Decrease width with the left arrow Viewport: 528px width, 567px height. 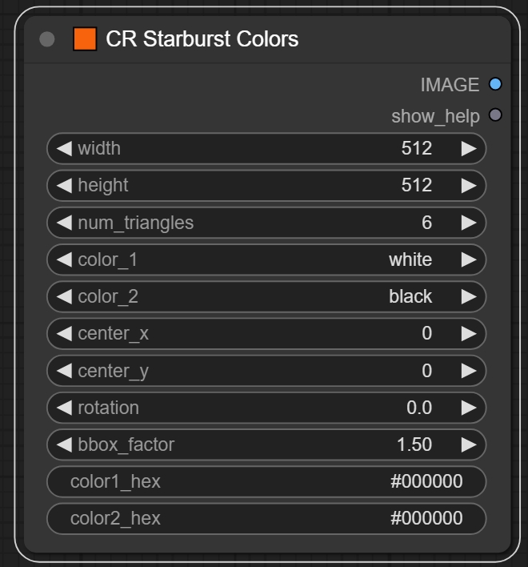point(64,148)
